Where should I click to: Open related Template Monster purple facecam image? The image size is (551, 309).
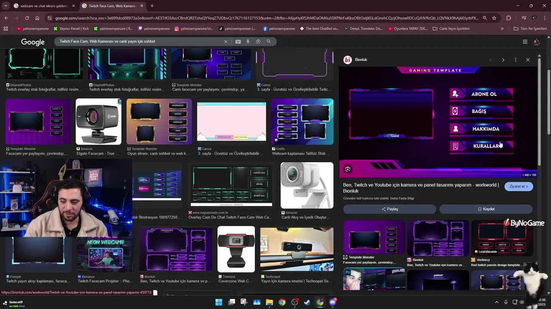point(374,237)
